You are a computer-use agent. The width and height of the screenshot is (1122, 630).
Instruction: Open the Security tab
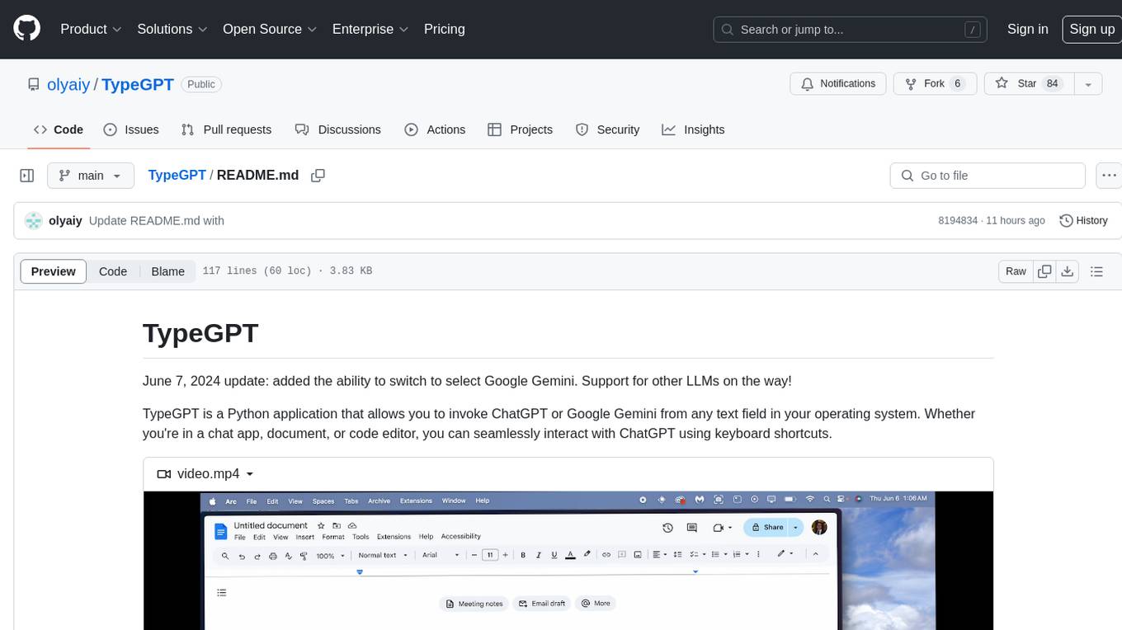[x=607, y=129]
